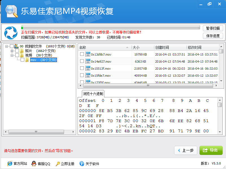Screen dimensions: 226x169
Task: Click the 0x13d9b7.mov file icon
Action: (x=87, y=54)
